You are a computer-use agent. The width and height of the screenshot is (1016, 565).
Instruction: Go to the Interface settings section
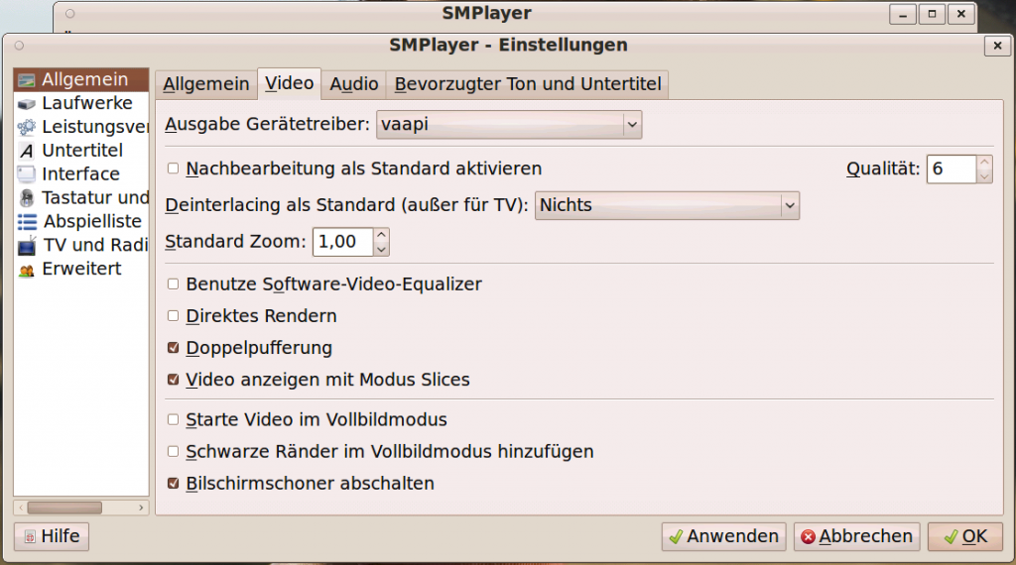point(80,174)
